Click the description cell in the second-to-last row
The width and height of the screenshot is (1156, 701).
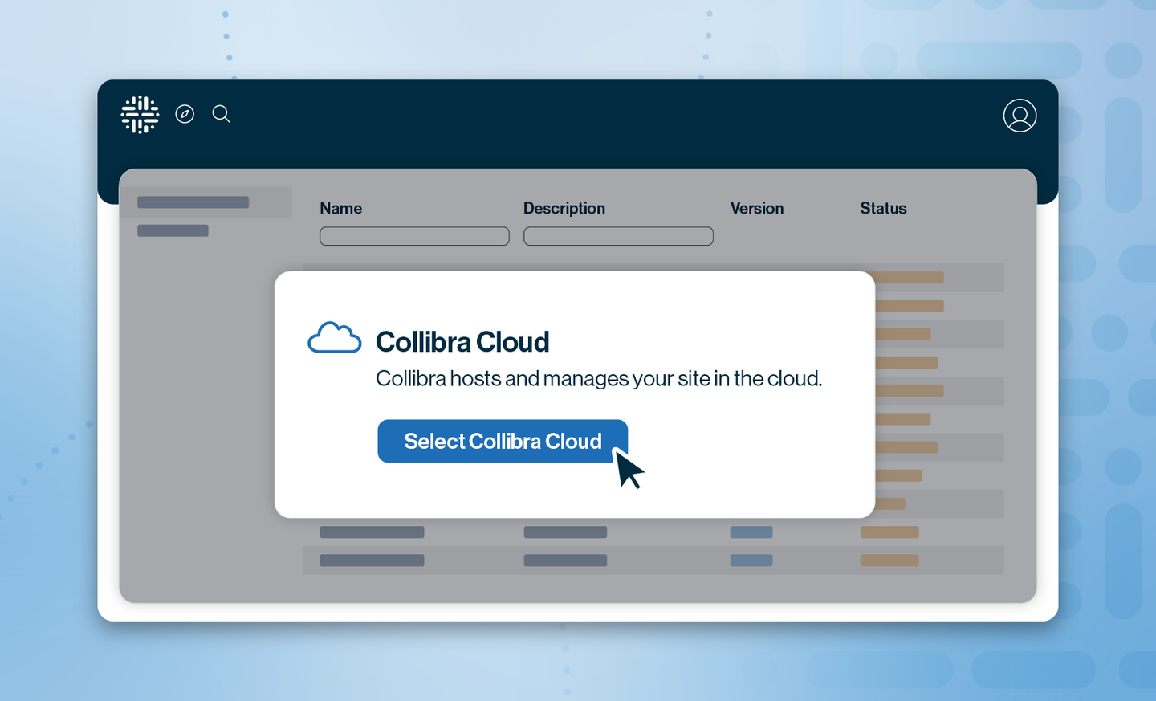(565, 532)
